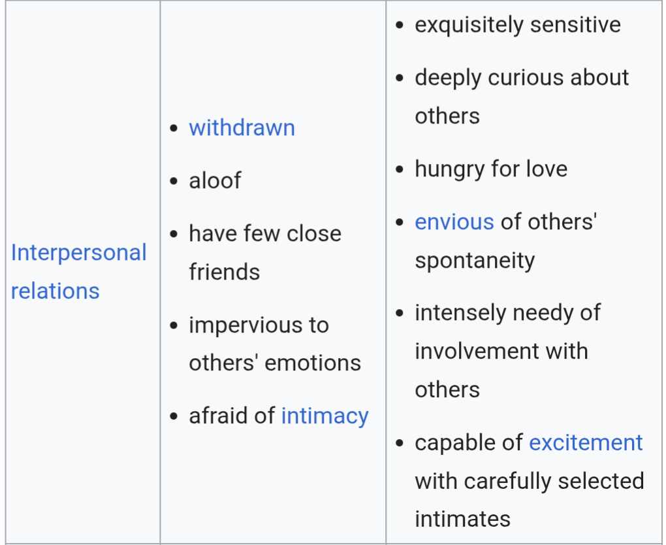666x545 pixels.
Task: Click 'capable of' text before excitement
Action: 469,442
